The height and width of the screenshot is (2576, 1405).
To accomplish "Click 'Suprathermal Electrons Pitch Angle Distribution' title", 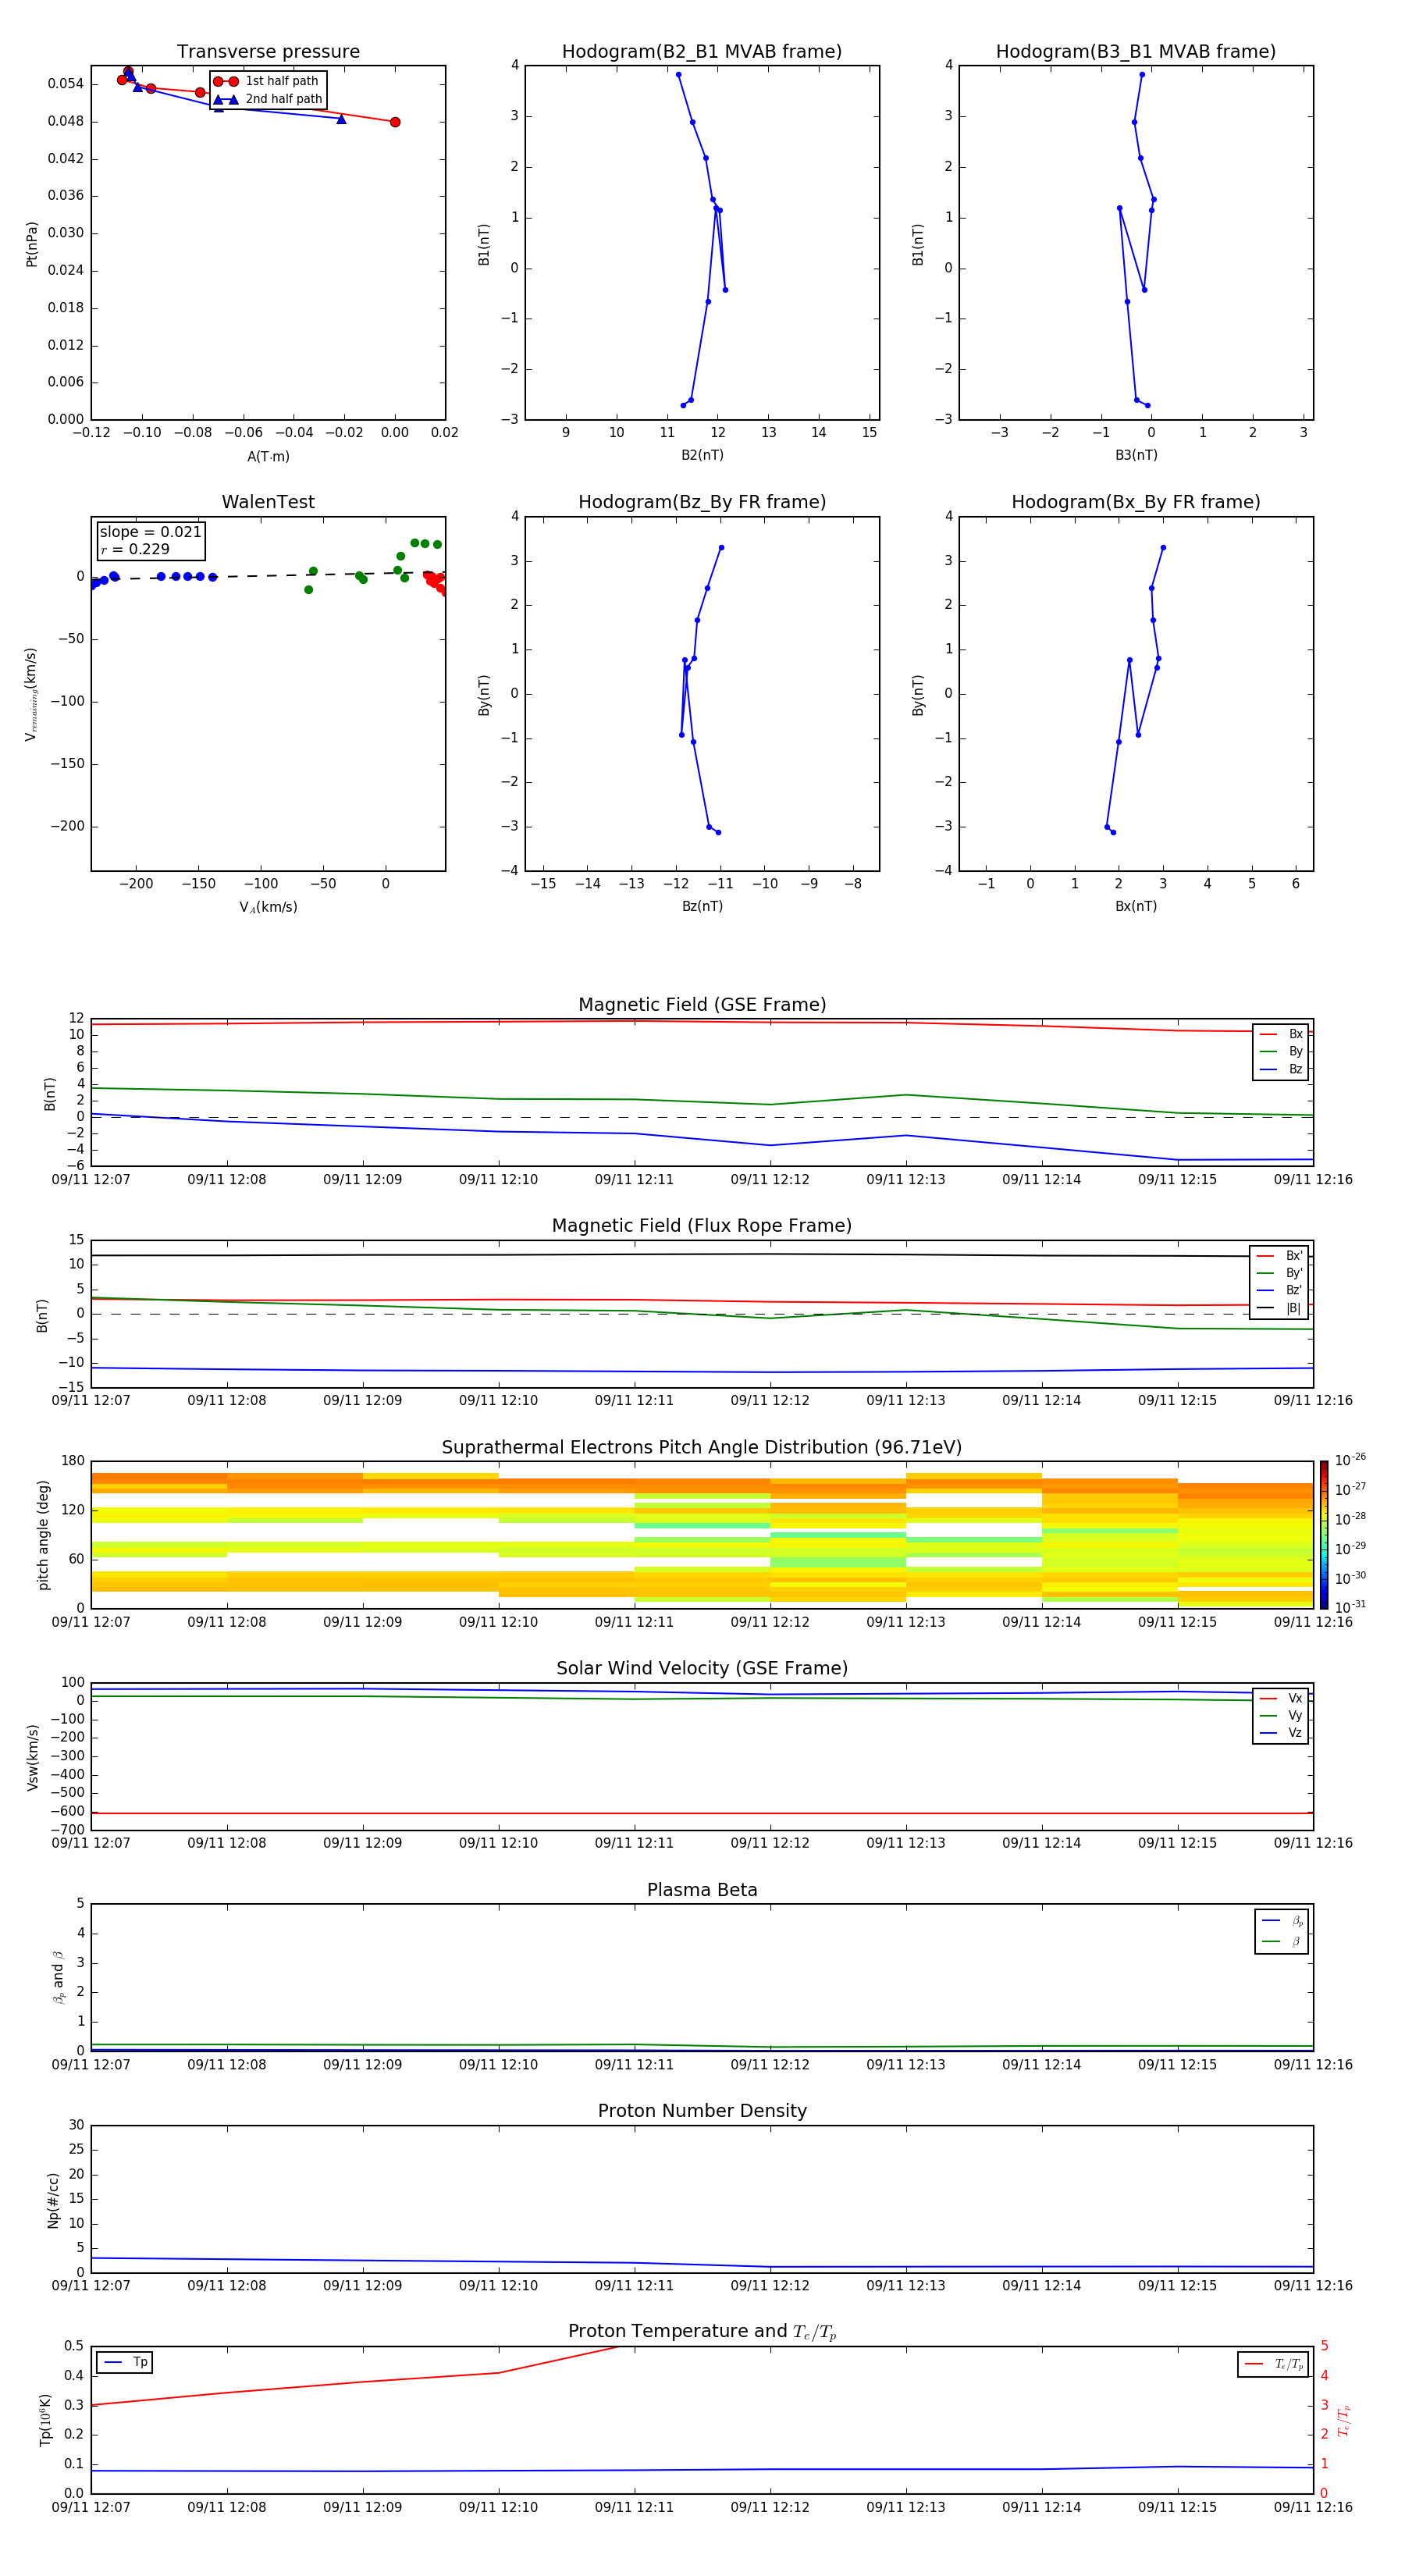I will tap(702, 1448).
